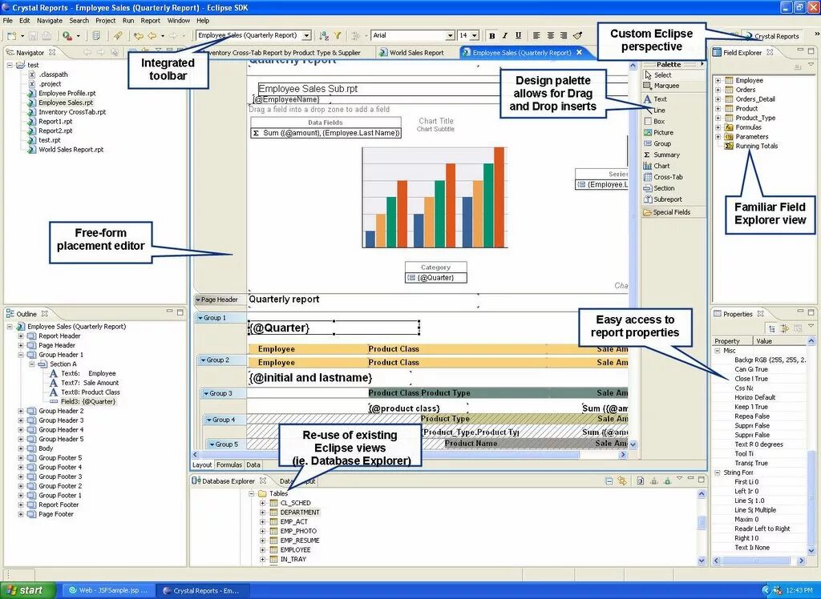Toggle Italic formatting in toolbar
This screenshot has width=821, height=599.
click(505, 35)
